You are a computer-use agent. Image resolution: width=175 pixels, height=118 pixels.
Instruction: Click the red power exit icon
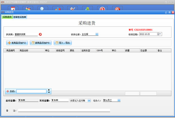point(117,8)
